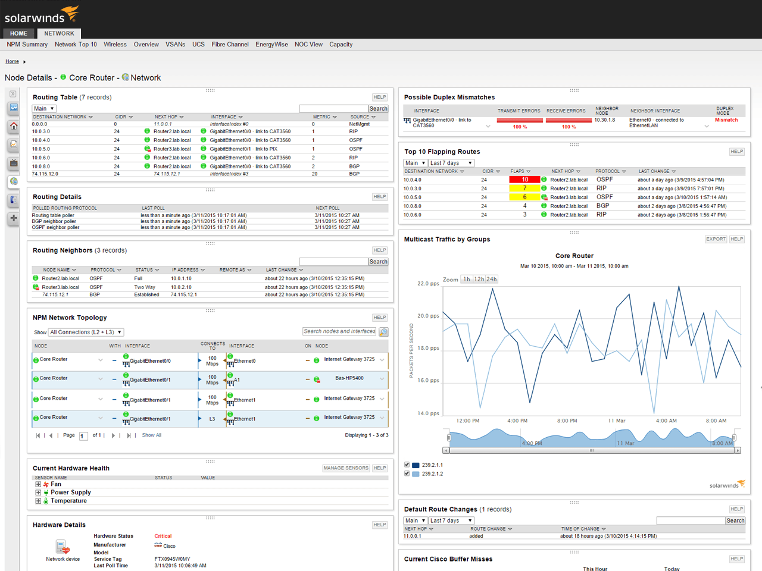Export the Multicast Traffic chart
Viewport: 762px width, 571px height.
pos(716,239)
